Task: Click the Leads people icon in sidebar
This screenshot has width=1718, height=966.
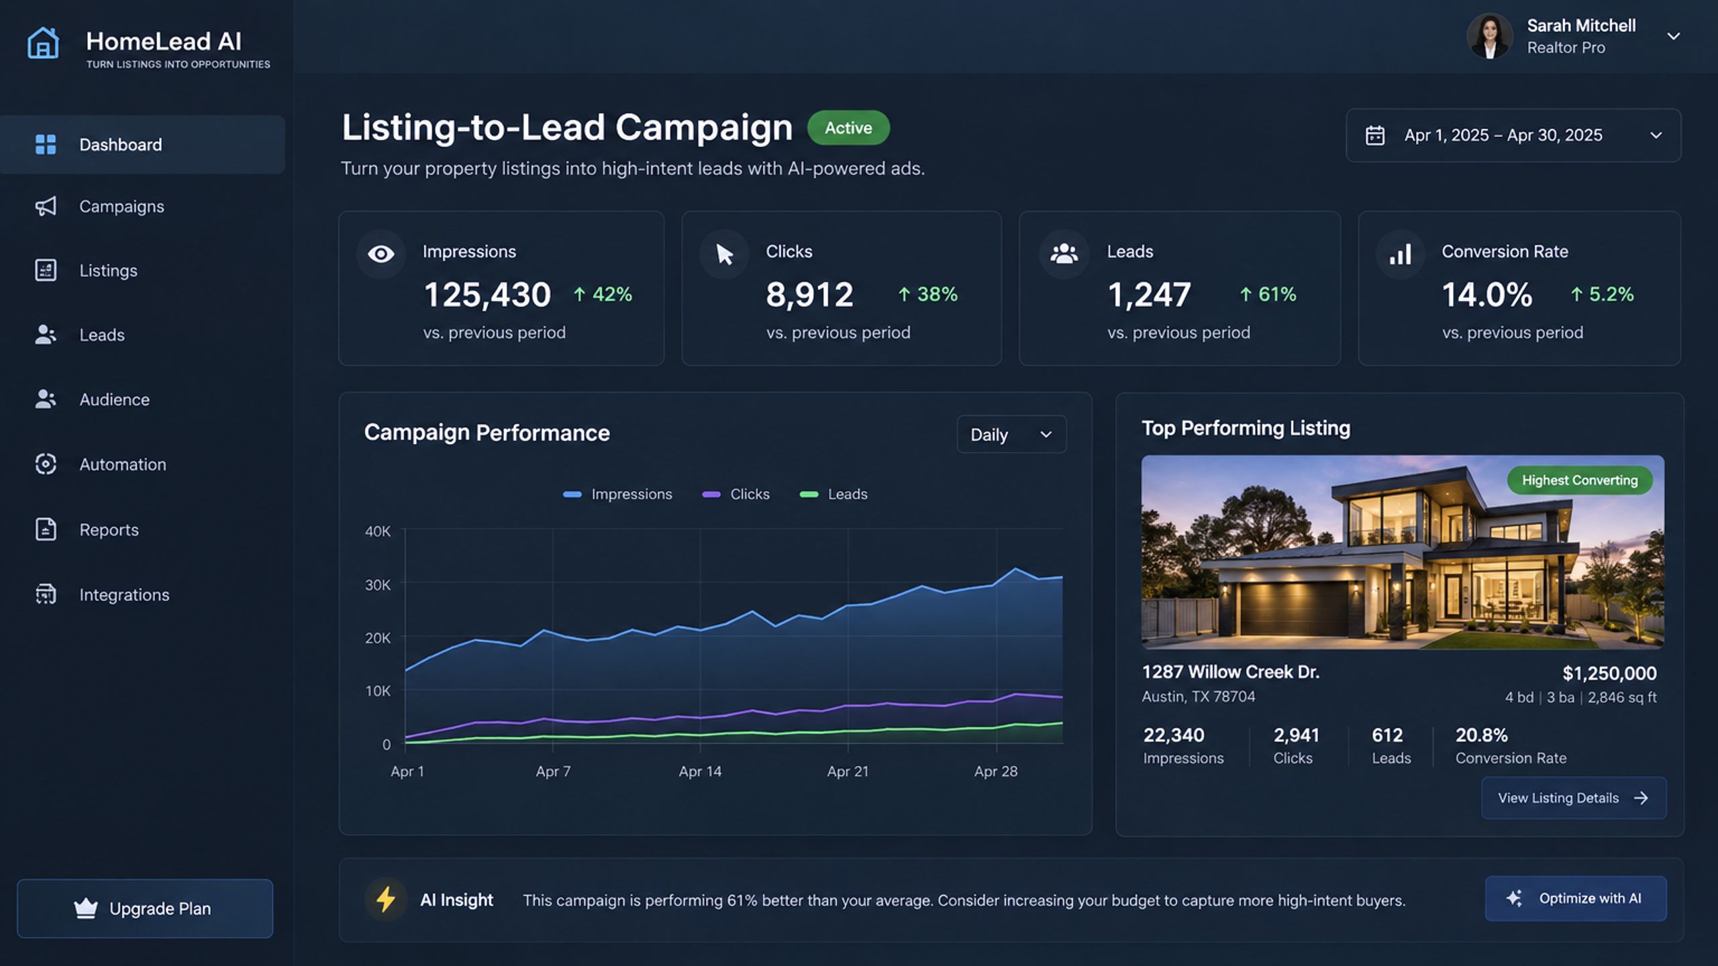Action: coord(46,334)
